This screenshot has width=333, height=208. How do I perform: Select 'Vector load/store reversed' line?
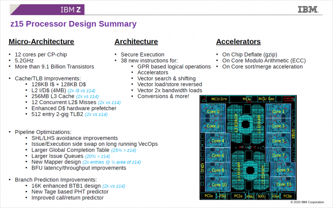point(170,85)
